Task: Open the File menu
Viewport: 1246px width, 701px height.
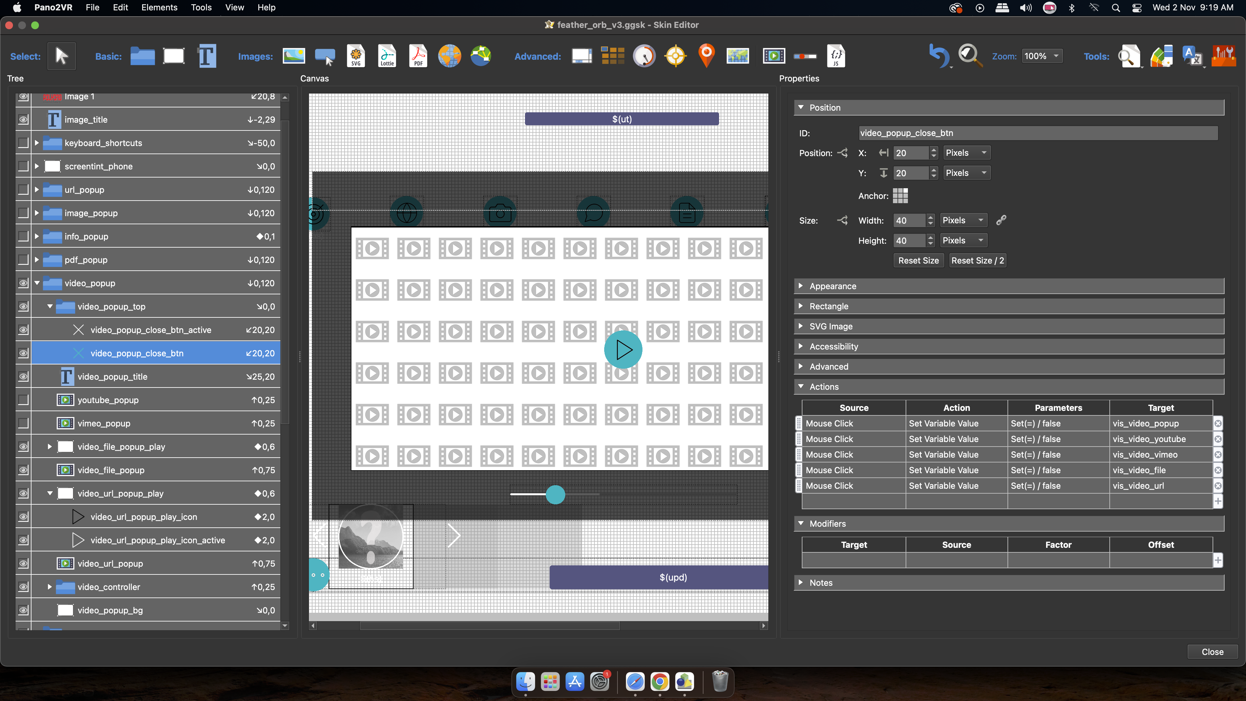Action: point(92,7)
